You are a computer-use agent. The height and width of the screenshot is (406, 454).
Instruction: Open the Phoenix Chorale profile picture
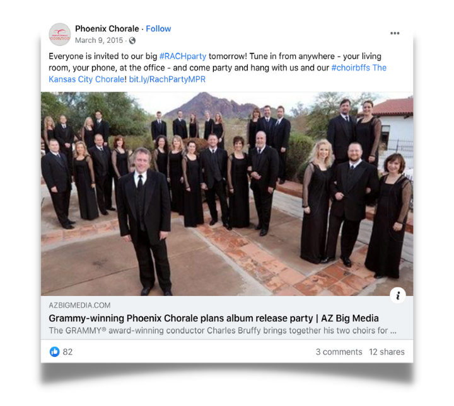[x=60, y=35]
